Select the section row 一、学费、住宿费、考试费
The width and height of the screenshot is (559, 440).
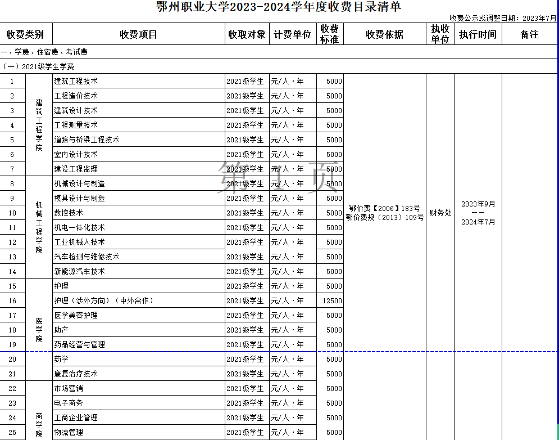coord(45,52)
